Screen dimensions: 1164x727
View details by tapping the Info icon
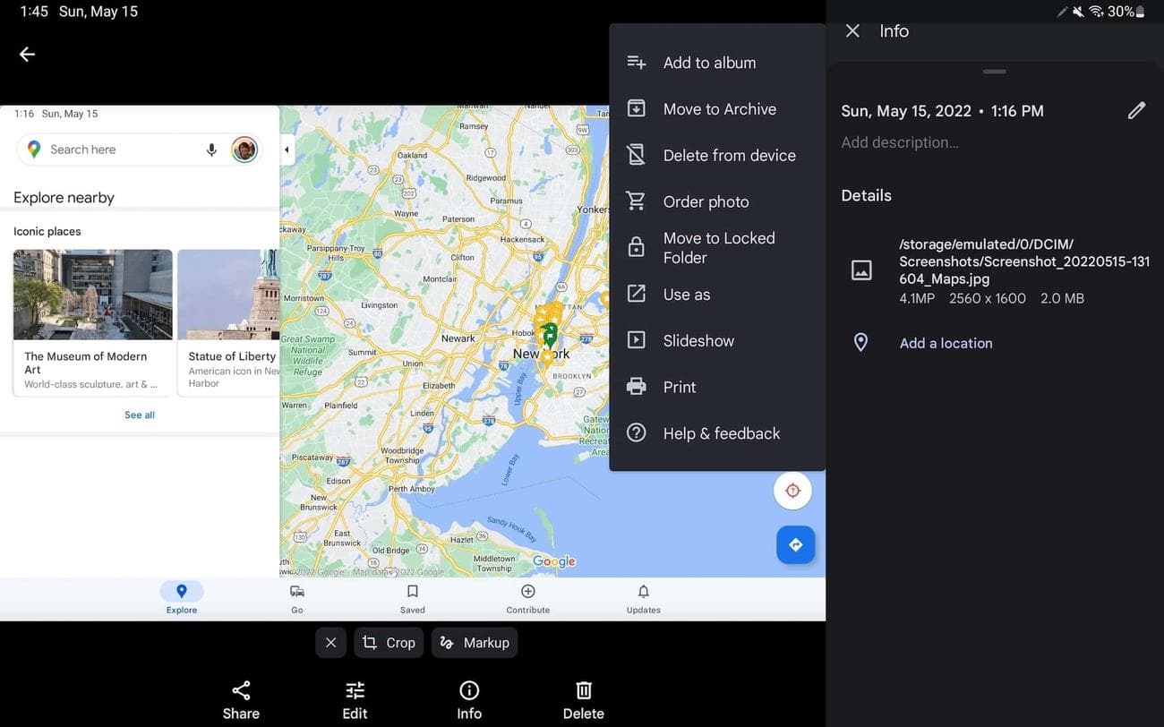point(468,698)
